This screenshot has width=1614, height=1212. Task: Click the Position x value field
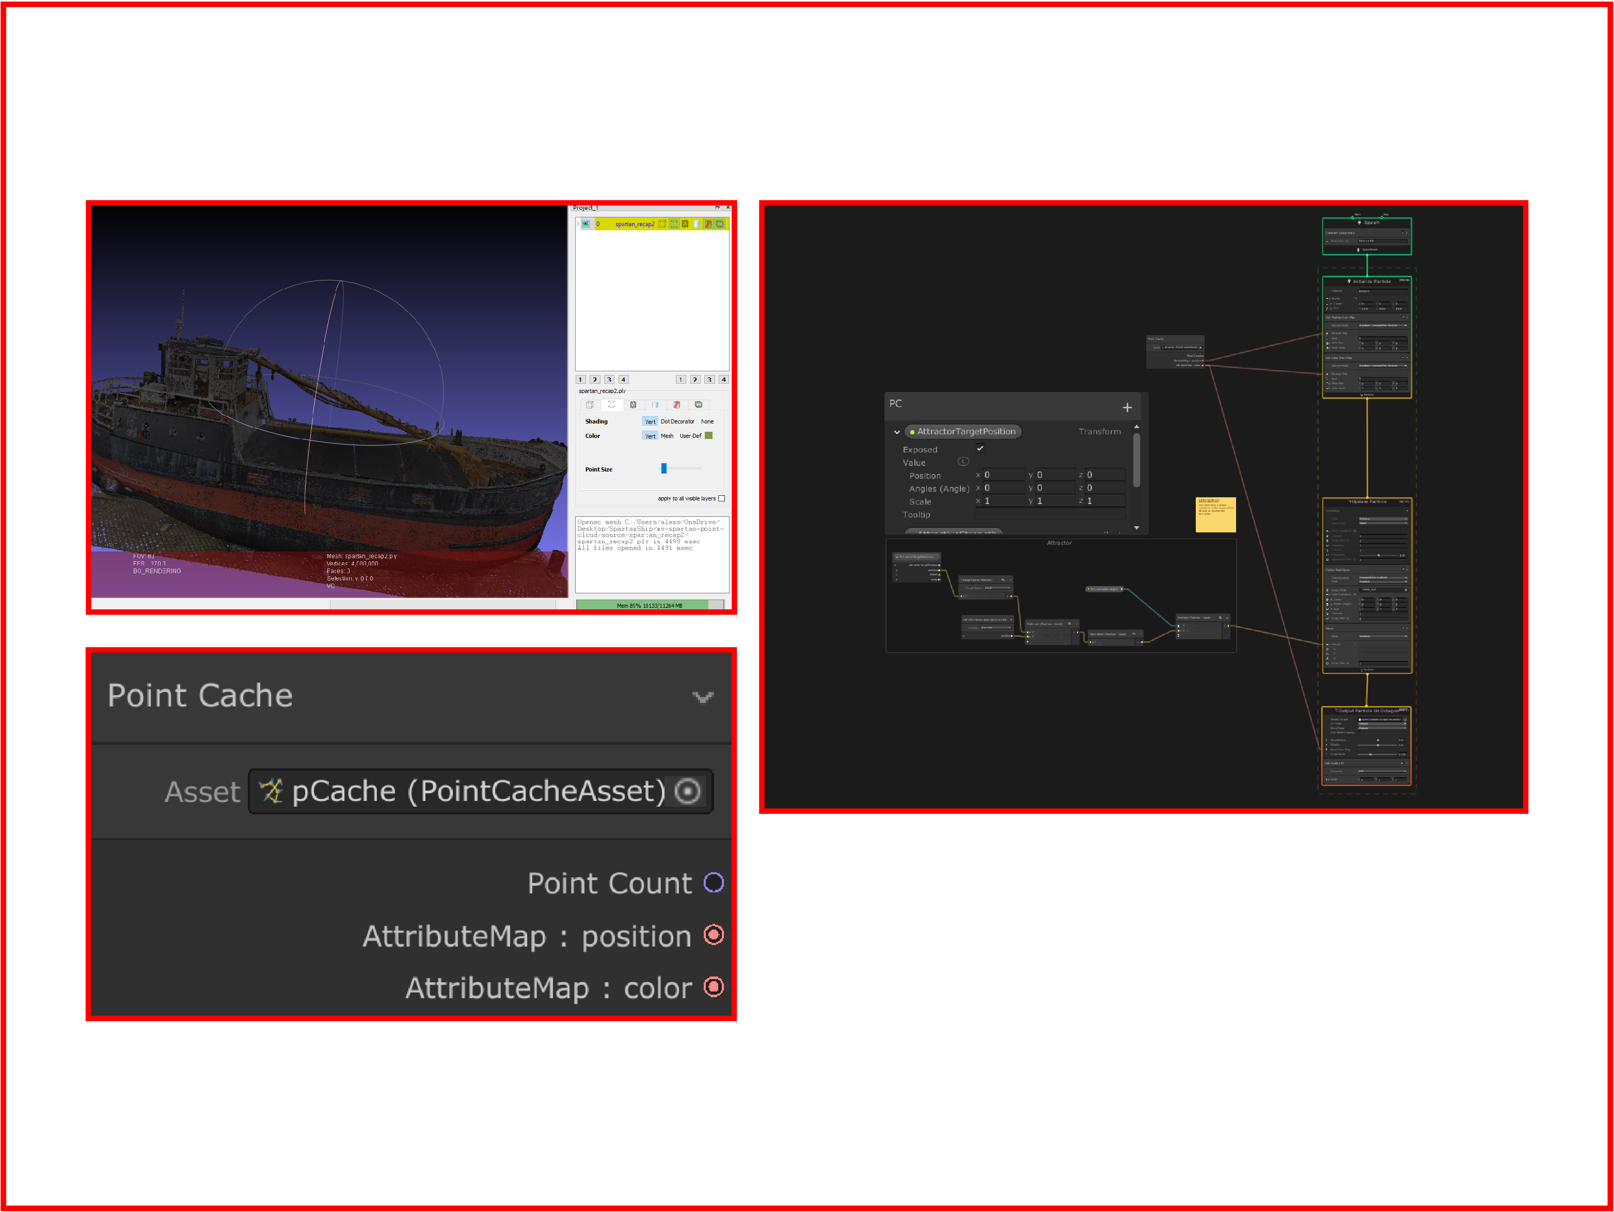[1003, 475]
